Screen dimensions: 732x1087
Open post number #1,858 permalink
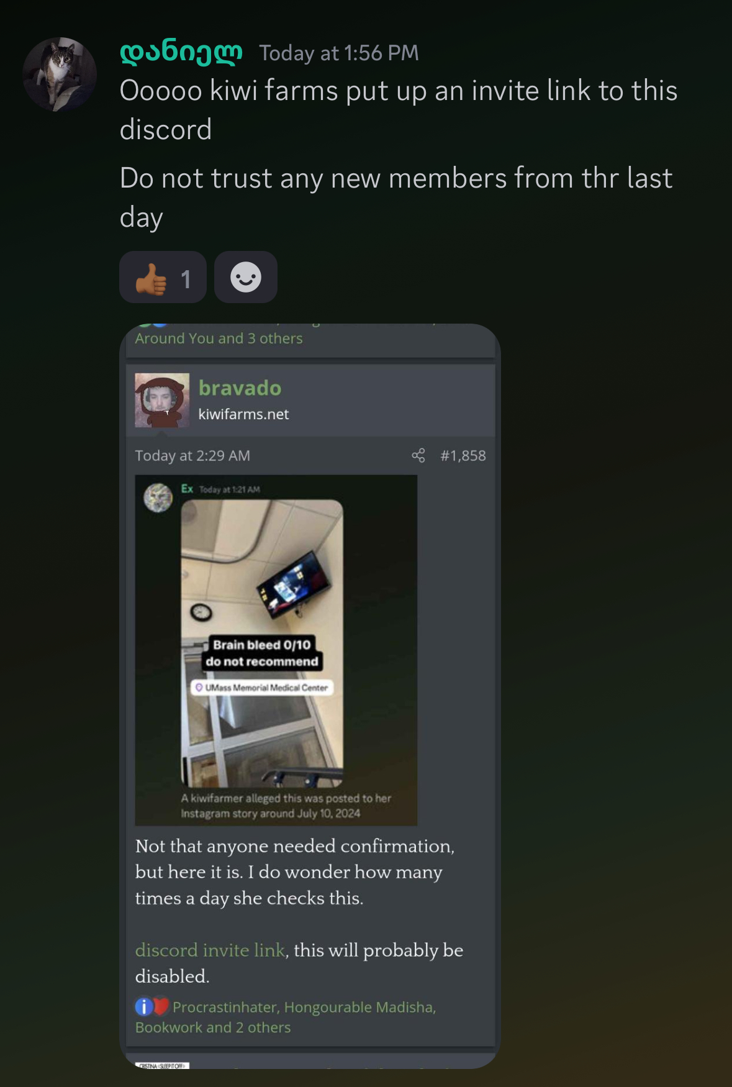(463, 456)
